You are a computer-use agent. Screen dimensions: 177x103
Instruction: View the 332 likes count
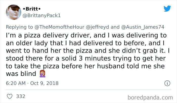(20, 96)
